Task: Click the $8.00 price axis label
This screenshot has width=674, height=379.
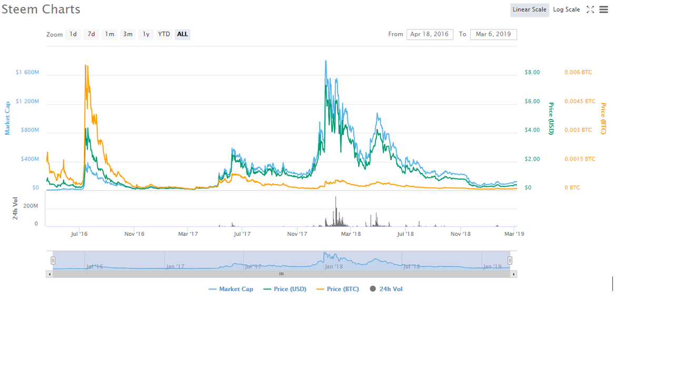Action: click(x=532, y=72)
